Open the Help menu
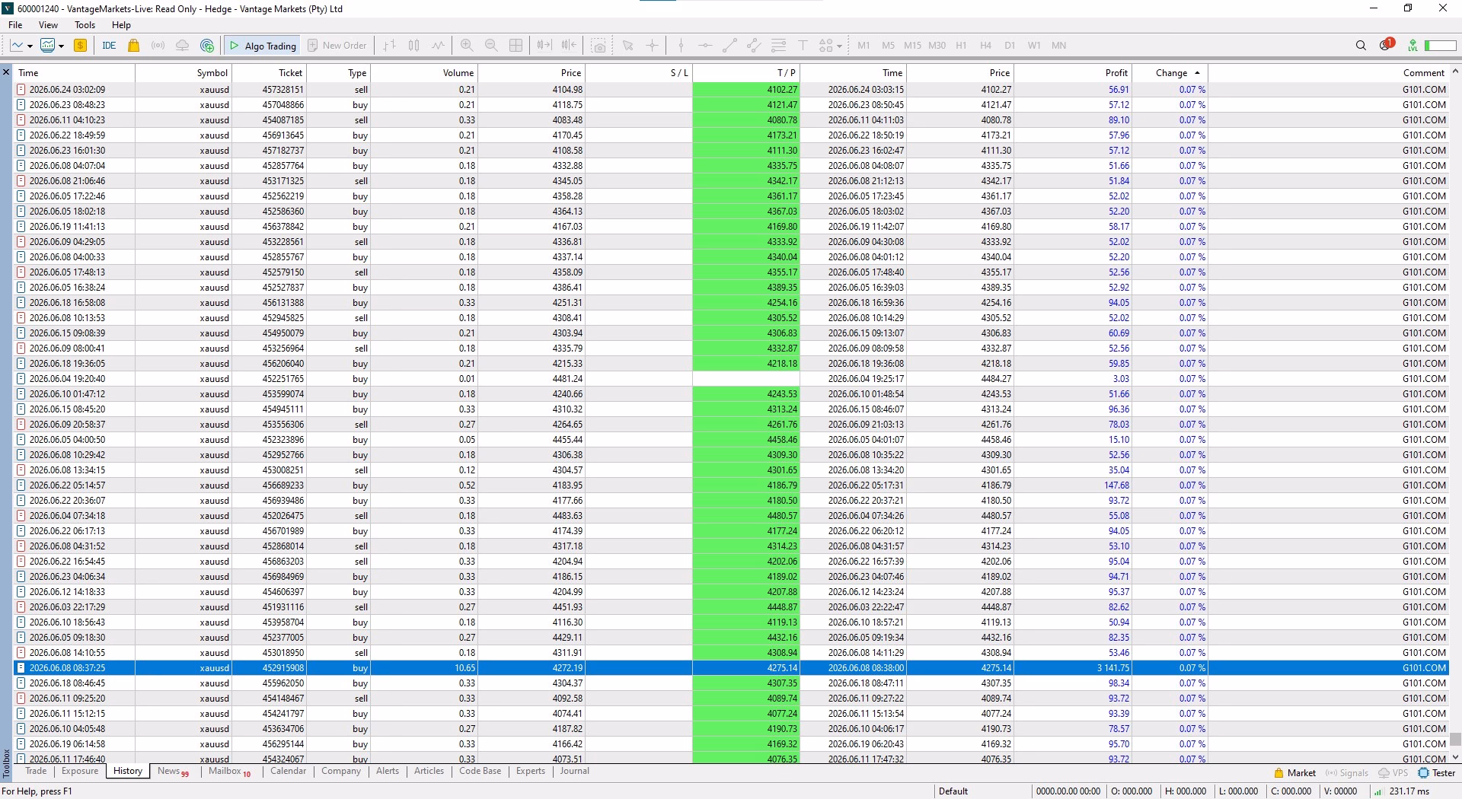1462x799 pixels. (121, 25)
